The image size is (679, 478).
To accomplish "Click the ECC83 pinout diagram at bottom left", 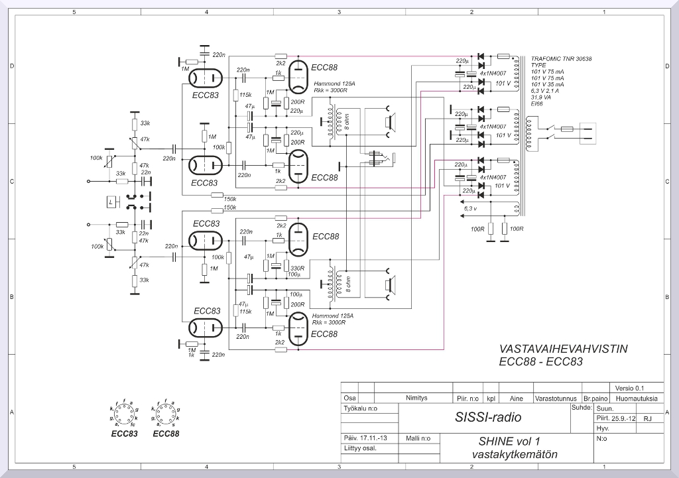I will tap(124, 415).
